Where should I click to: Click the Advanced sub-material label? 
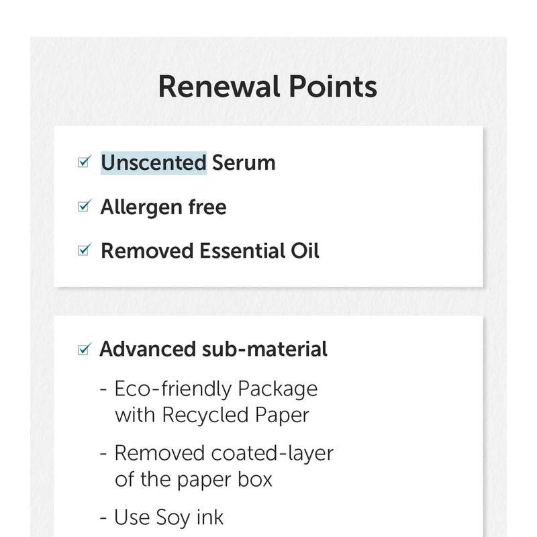click(213, 349)
